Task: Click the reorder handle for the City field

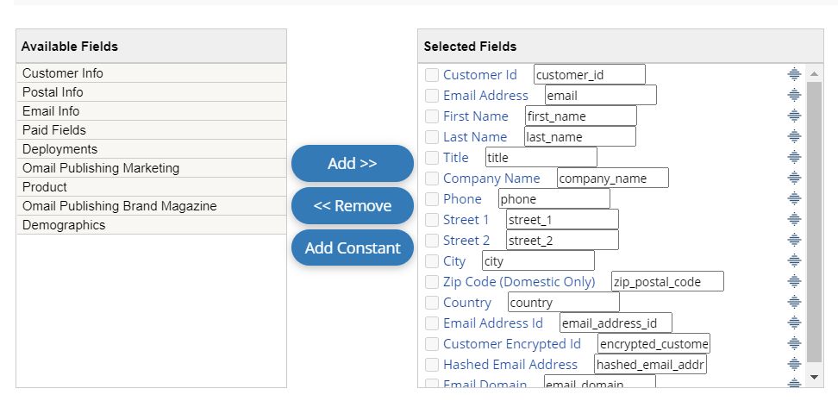Action: 794,260
